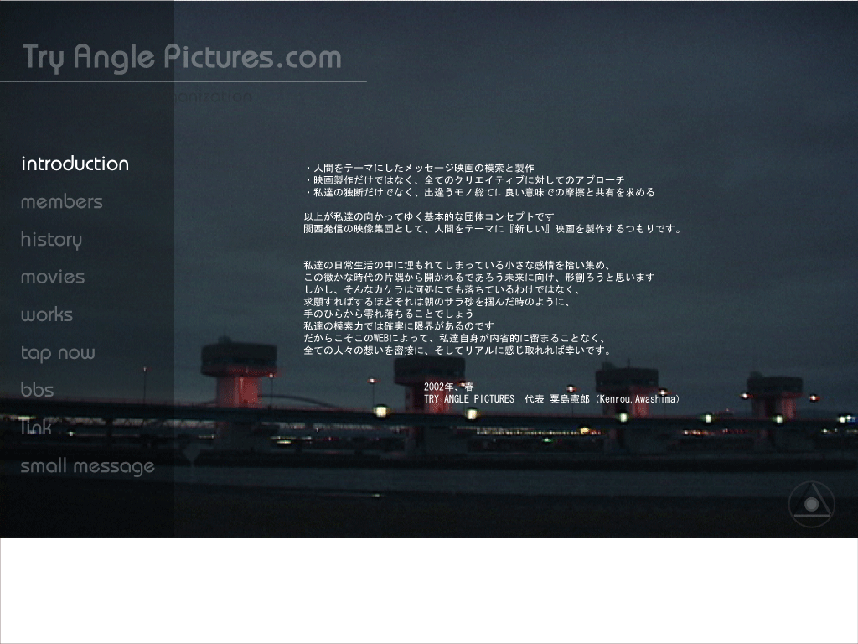The height and width of the screenshot is (644, 858).
Task: Click the 2002年、春 date text
Action: pyautogui.click(x=448, y=387)
